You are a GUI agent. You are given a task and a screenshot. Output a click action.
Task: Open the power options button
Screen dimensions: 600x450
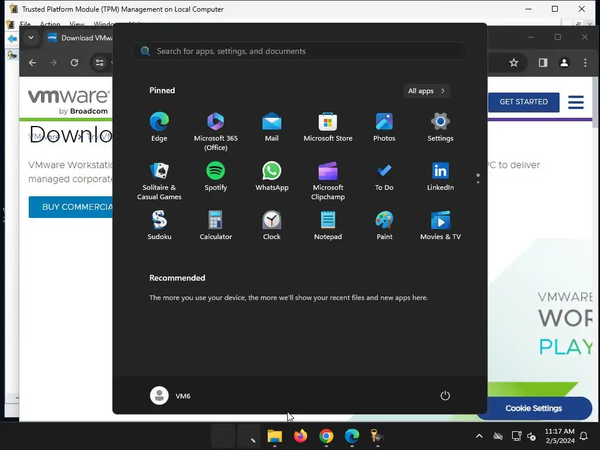[x=445, y=396]
